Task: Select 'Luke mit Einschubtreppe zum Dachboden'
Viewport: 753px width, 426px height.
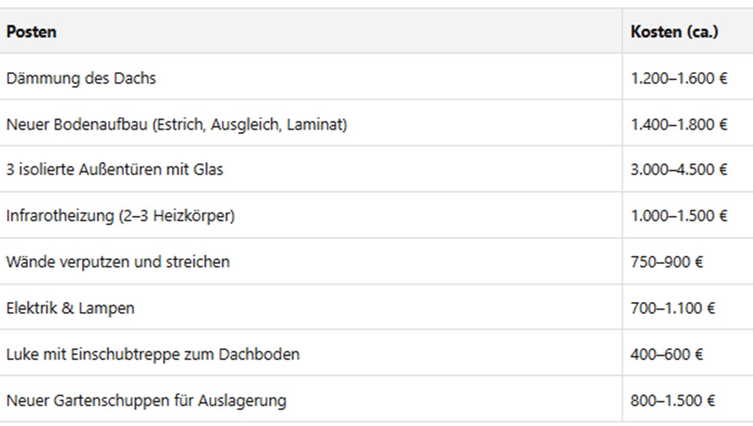Action: click(x=153, y=354)
